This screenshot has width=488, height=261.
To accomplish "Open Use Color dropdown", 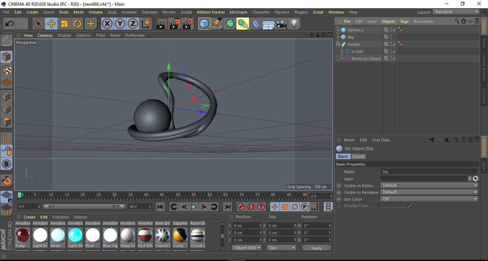I will 429,199.
